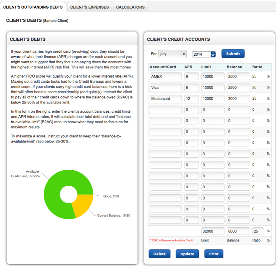Click the first empty account name field
The height and width of the screenshot is (266, 276).
tap(166, 110)
